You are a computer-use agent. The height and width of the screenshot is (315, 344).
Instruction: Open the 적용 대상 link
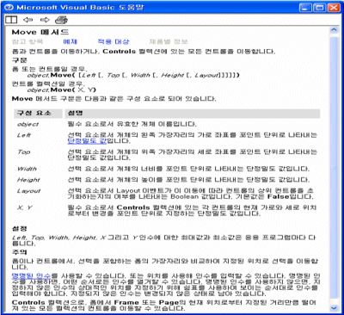pos(114,41)
